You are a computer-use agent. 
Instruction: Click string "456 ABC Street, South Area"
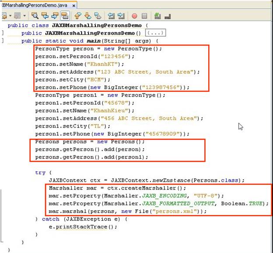[149, 118]
